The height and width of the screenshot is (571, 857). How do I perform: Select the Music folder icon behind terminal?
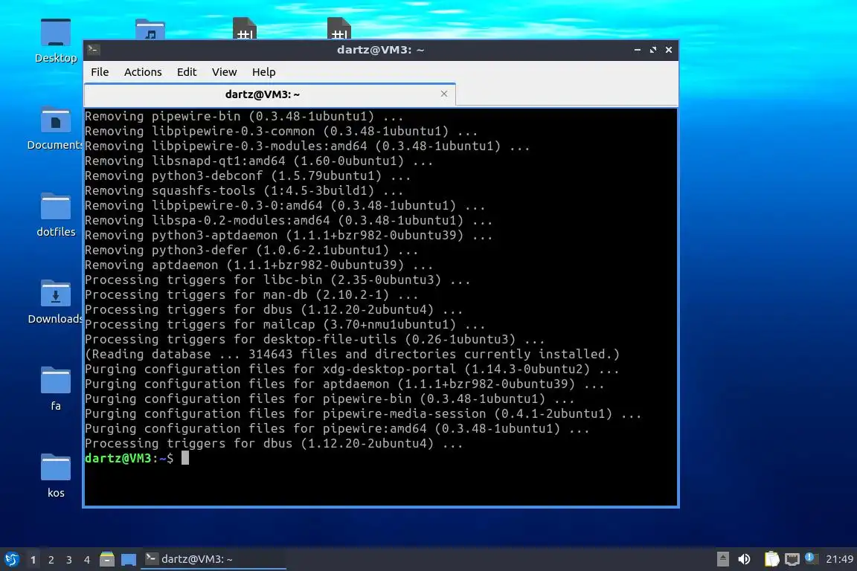[x=150, y=29]
